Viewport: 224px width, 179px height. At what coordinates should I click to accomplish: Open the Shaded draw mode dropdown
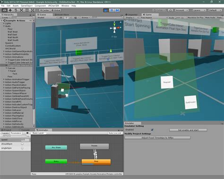click(47, 17)
